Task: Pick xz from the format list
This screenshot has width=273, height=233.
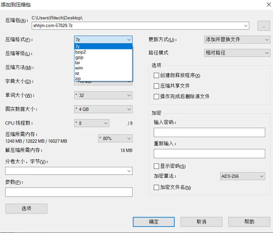Action: tap(103, 73)
